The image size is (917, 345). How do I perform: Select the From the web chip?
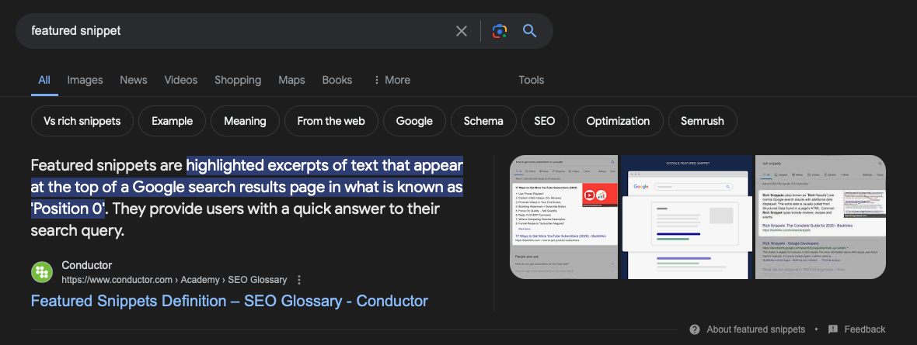click(331, 122)
